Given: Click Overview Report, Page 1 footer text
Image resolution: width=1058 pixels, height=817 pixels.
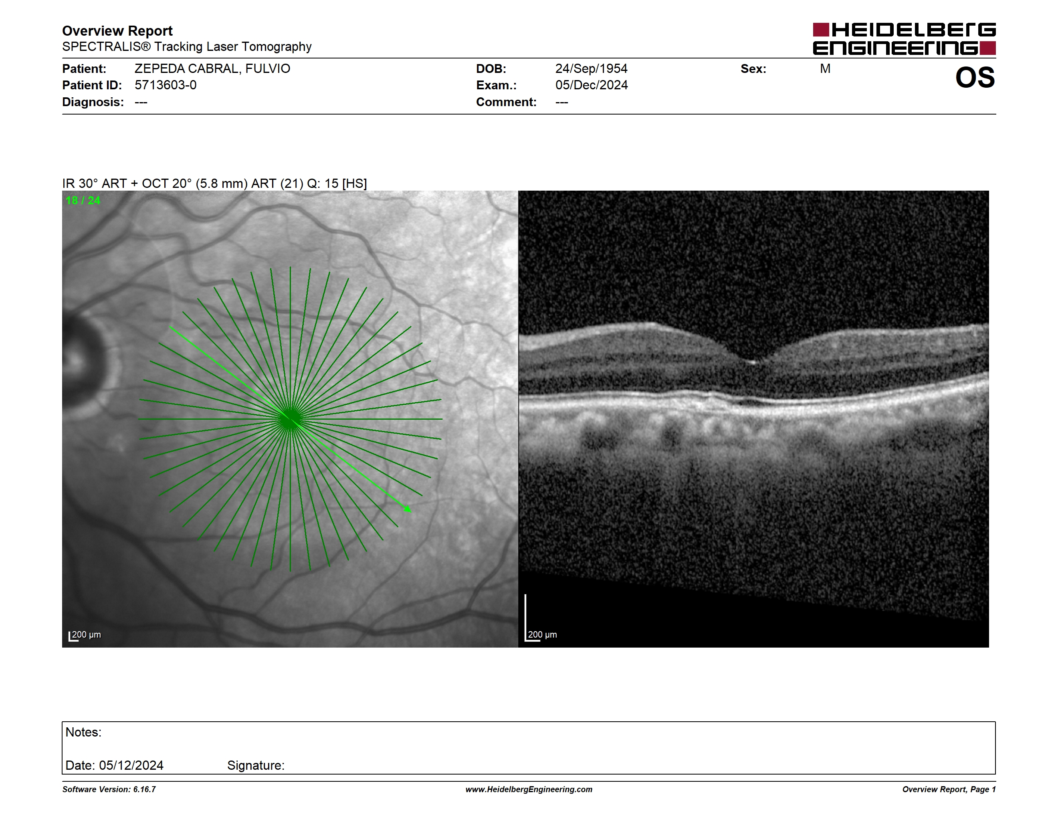Looking at the screenshot, I should [949, 789].
